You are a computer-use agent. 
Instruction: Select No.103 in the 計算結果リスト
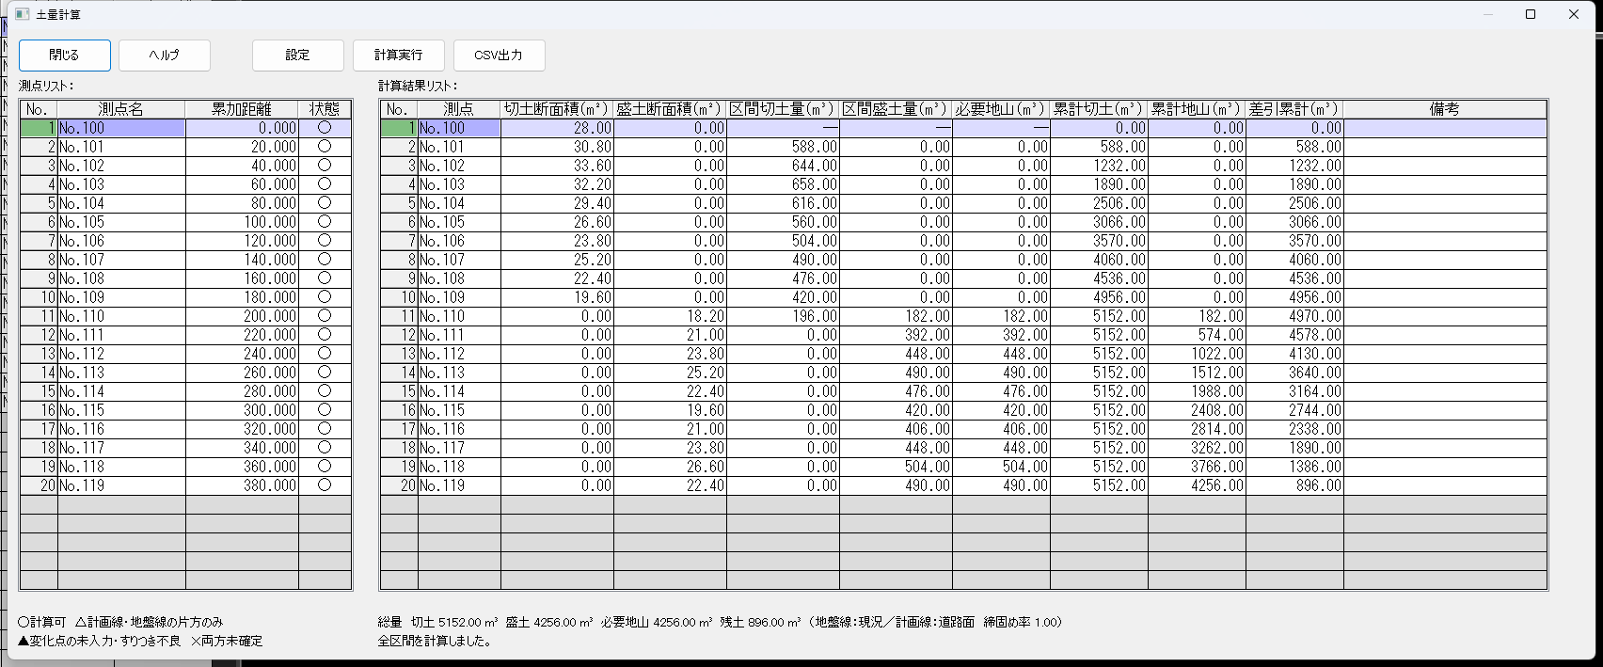459,184
